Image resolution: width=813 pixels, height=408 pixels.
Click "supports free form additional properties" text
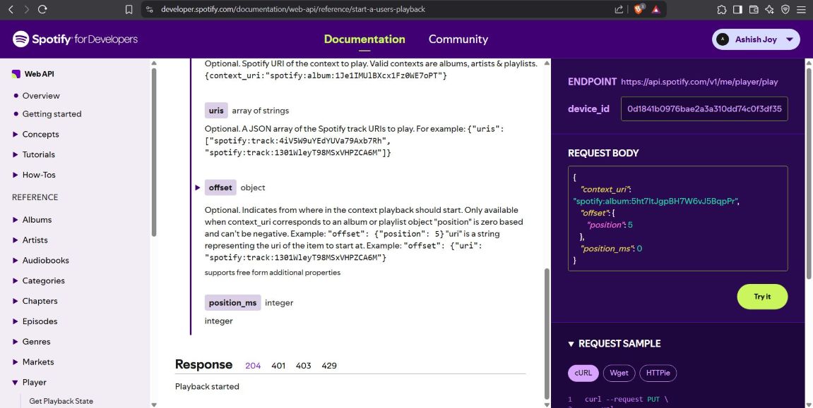[272, 273]
